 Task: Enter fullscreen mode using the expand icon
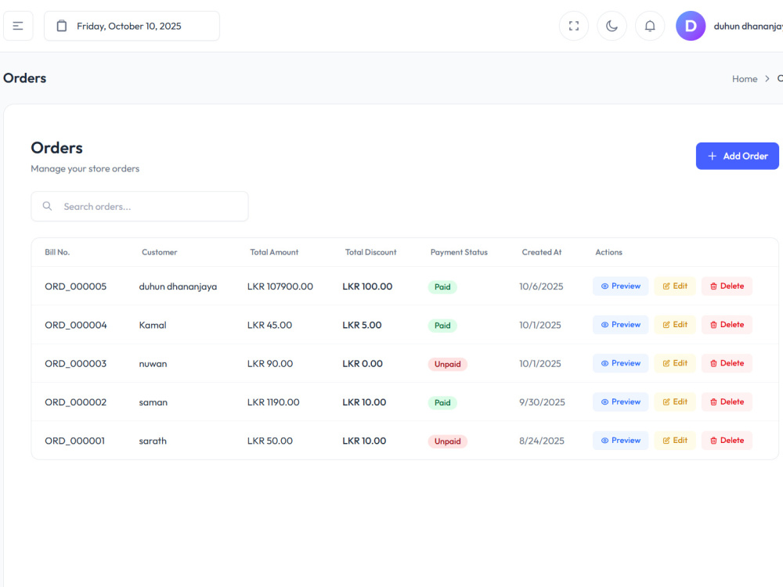point(574,26)
